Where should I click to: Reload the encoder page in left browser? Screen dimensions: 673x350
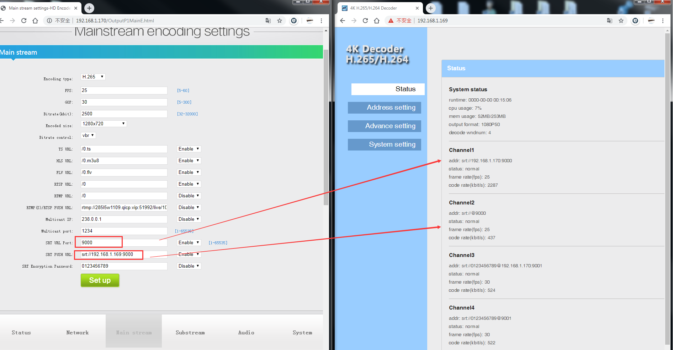pyautogui.click(x=24, y=21)
